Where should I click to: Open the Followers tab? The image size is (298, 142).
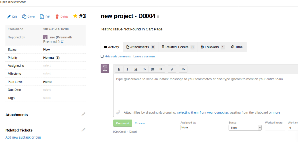(x=212, y=47)
